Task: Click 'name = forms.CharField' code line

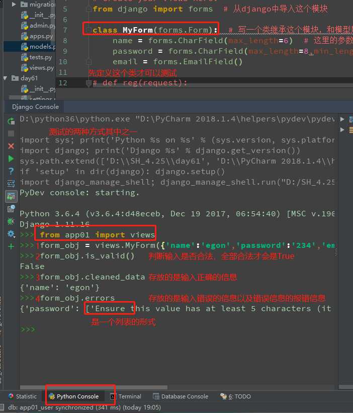Action: [x=203, y=41]
